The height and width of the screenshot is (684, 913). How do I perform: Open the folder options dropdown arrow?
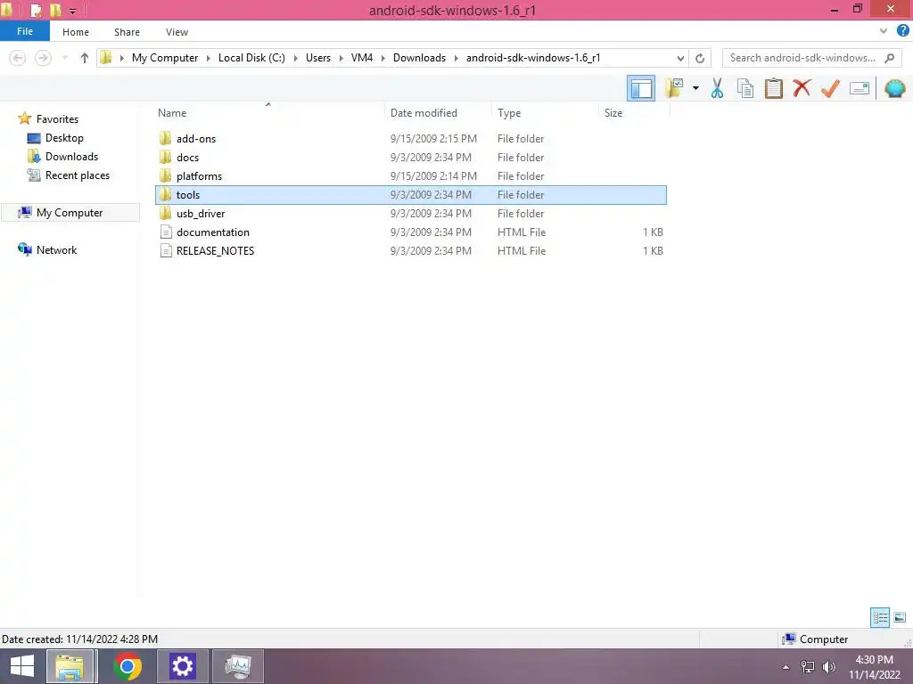695,88
